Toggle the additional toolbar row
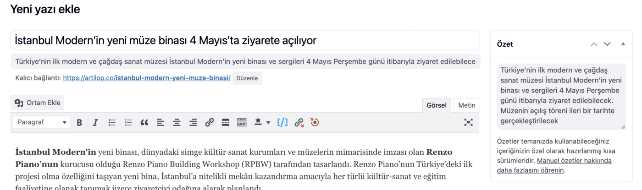642x190 pixels. pyautogui.click(x=242, y=122)
